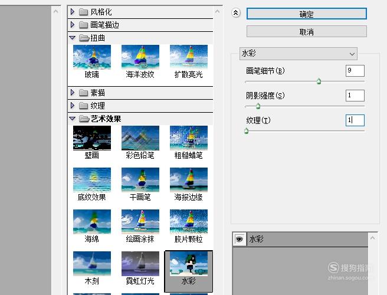Click 确定 to confirm the filter
Image resolution: width=387 pixels, height=295 pixels.
point(307,14)
